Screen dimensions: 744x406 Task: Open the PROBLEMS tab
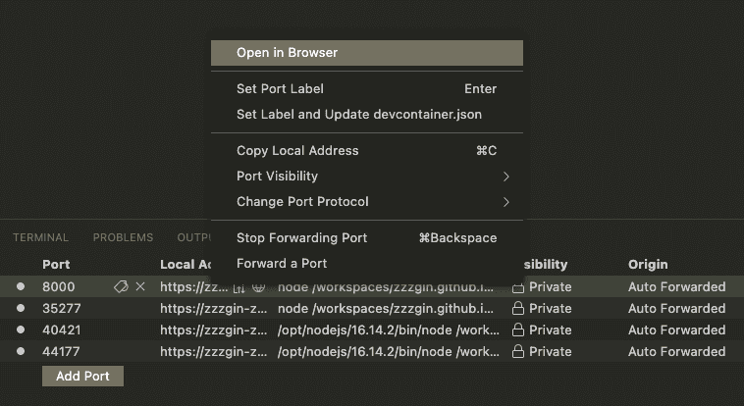tap(123, 237)
